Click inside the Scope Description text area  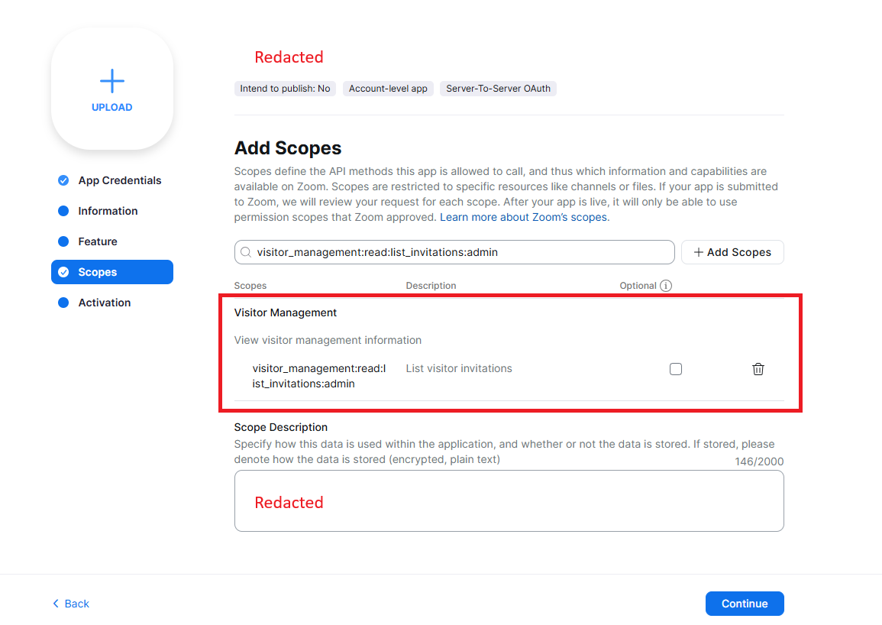(509, 500)
